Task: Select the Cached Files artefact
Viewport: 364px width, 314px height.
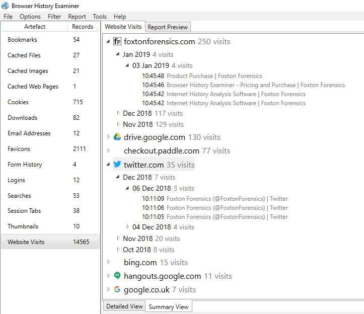Action: coord(50,55)
